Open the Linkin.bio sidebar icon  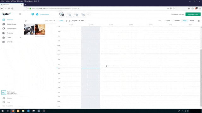3,42
